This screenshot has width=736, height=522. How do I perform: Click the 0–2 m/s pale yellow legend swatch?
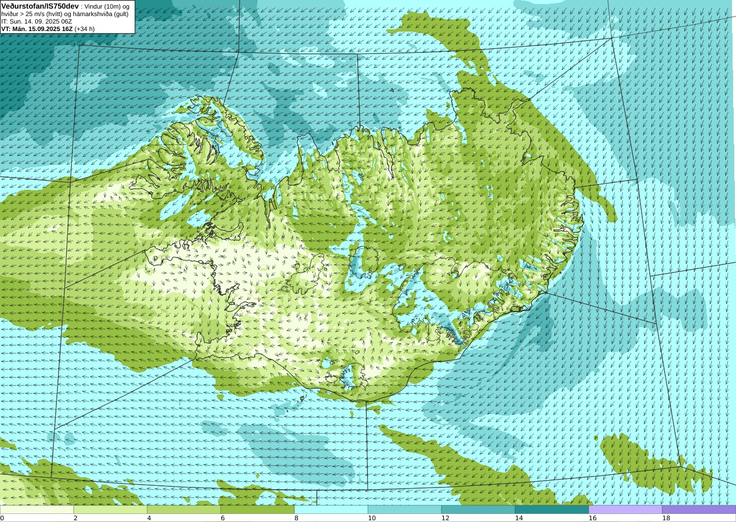(37, 509)
